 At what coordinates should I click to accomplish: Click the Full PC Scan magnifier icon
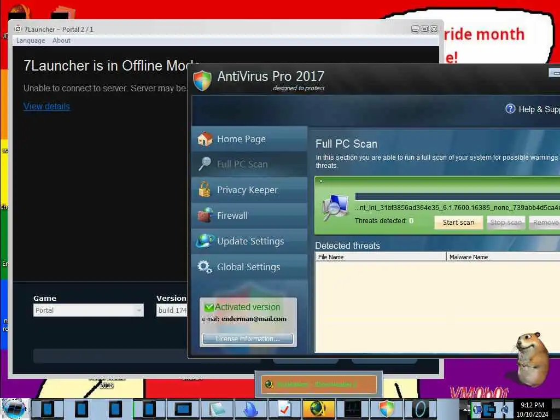pos(205,164)
